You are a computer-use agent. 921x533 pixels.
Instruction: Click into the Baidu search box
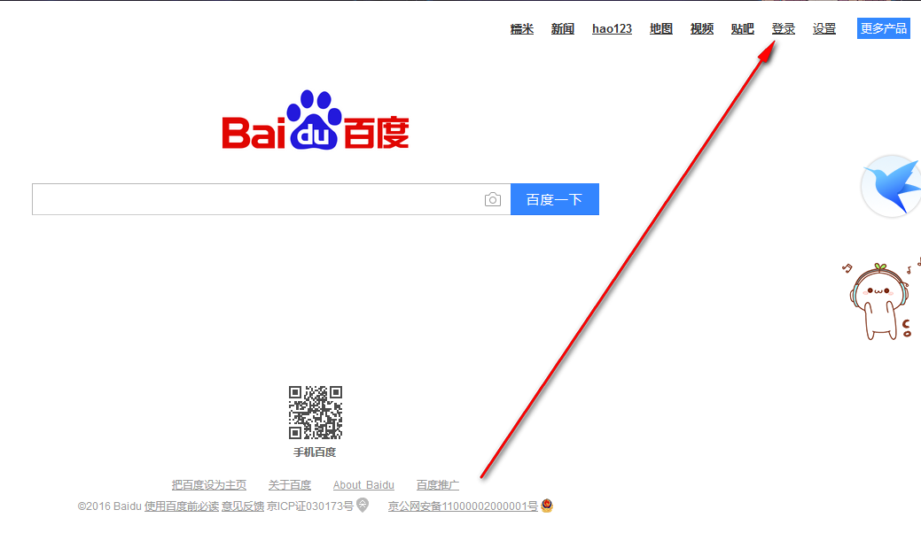271,199
